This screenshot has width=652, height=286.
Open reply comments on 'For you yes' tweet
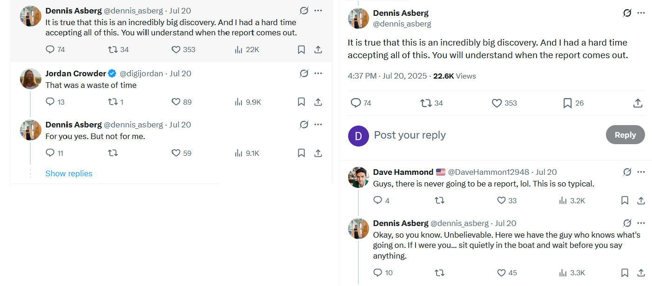50,153
